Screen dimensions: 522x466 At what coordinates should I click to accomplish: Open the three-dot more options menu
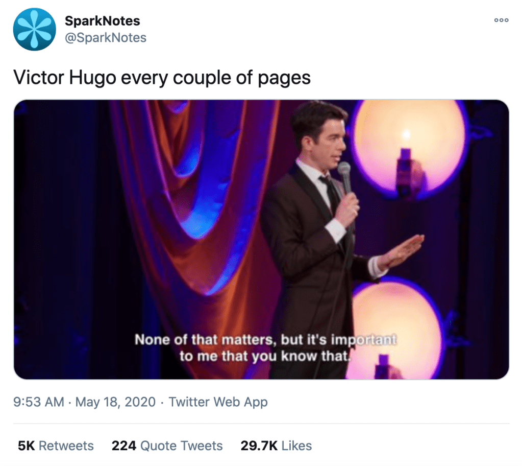tap(501, 20)
